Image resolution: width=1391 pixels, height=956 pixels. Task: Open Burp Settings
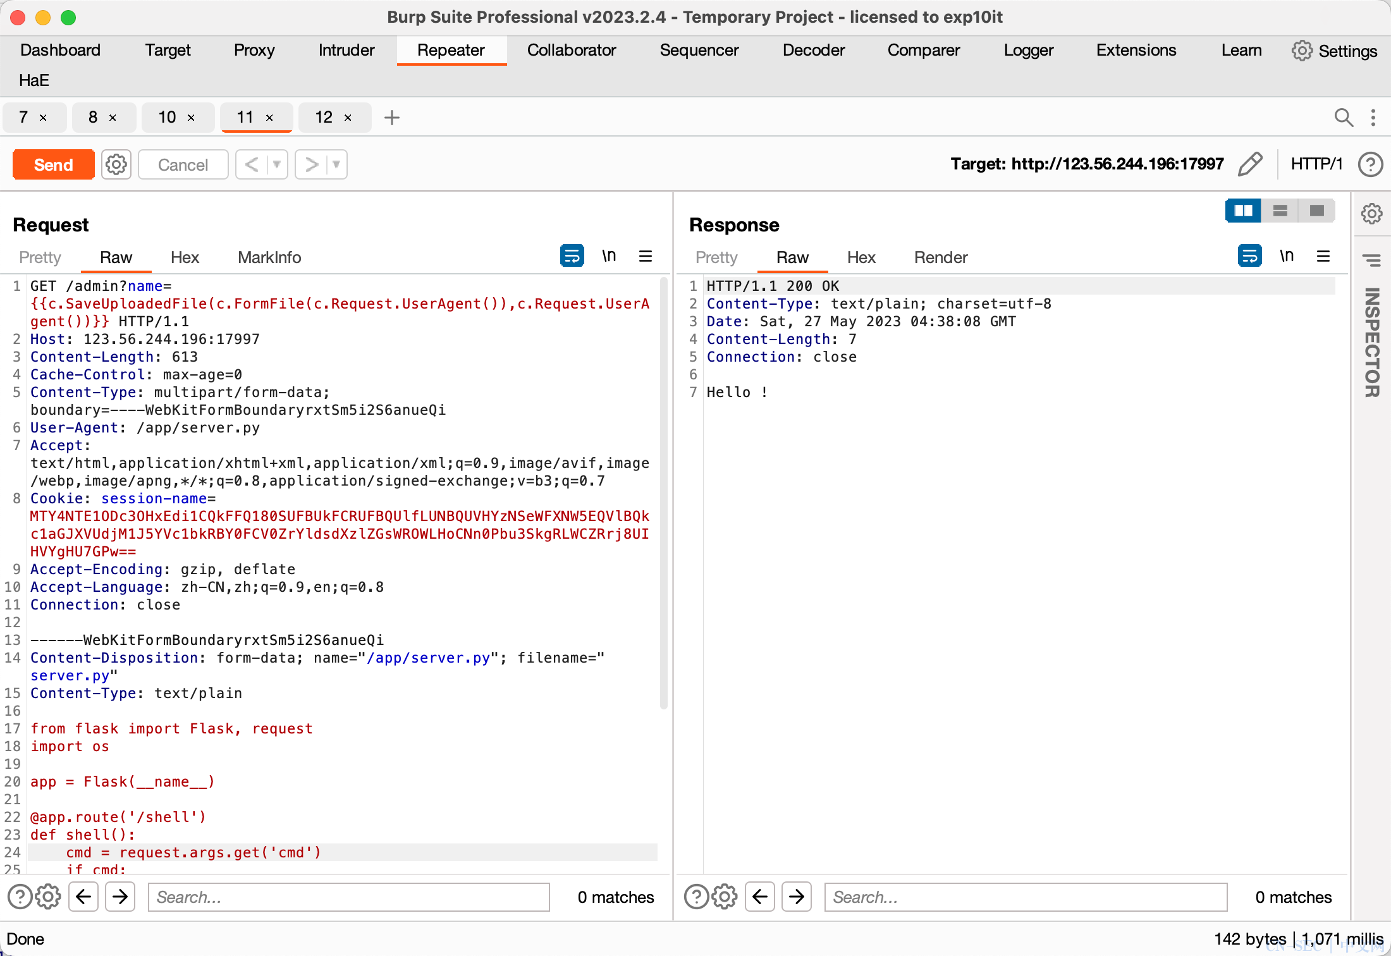1334,51
